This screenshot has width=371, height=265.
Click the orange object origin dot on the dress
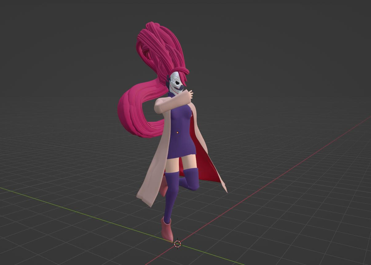click(177, 132)
